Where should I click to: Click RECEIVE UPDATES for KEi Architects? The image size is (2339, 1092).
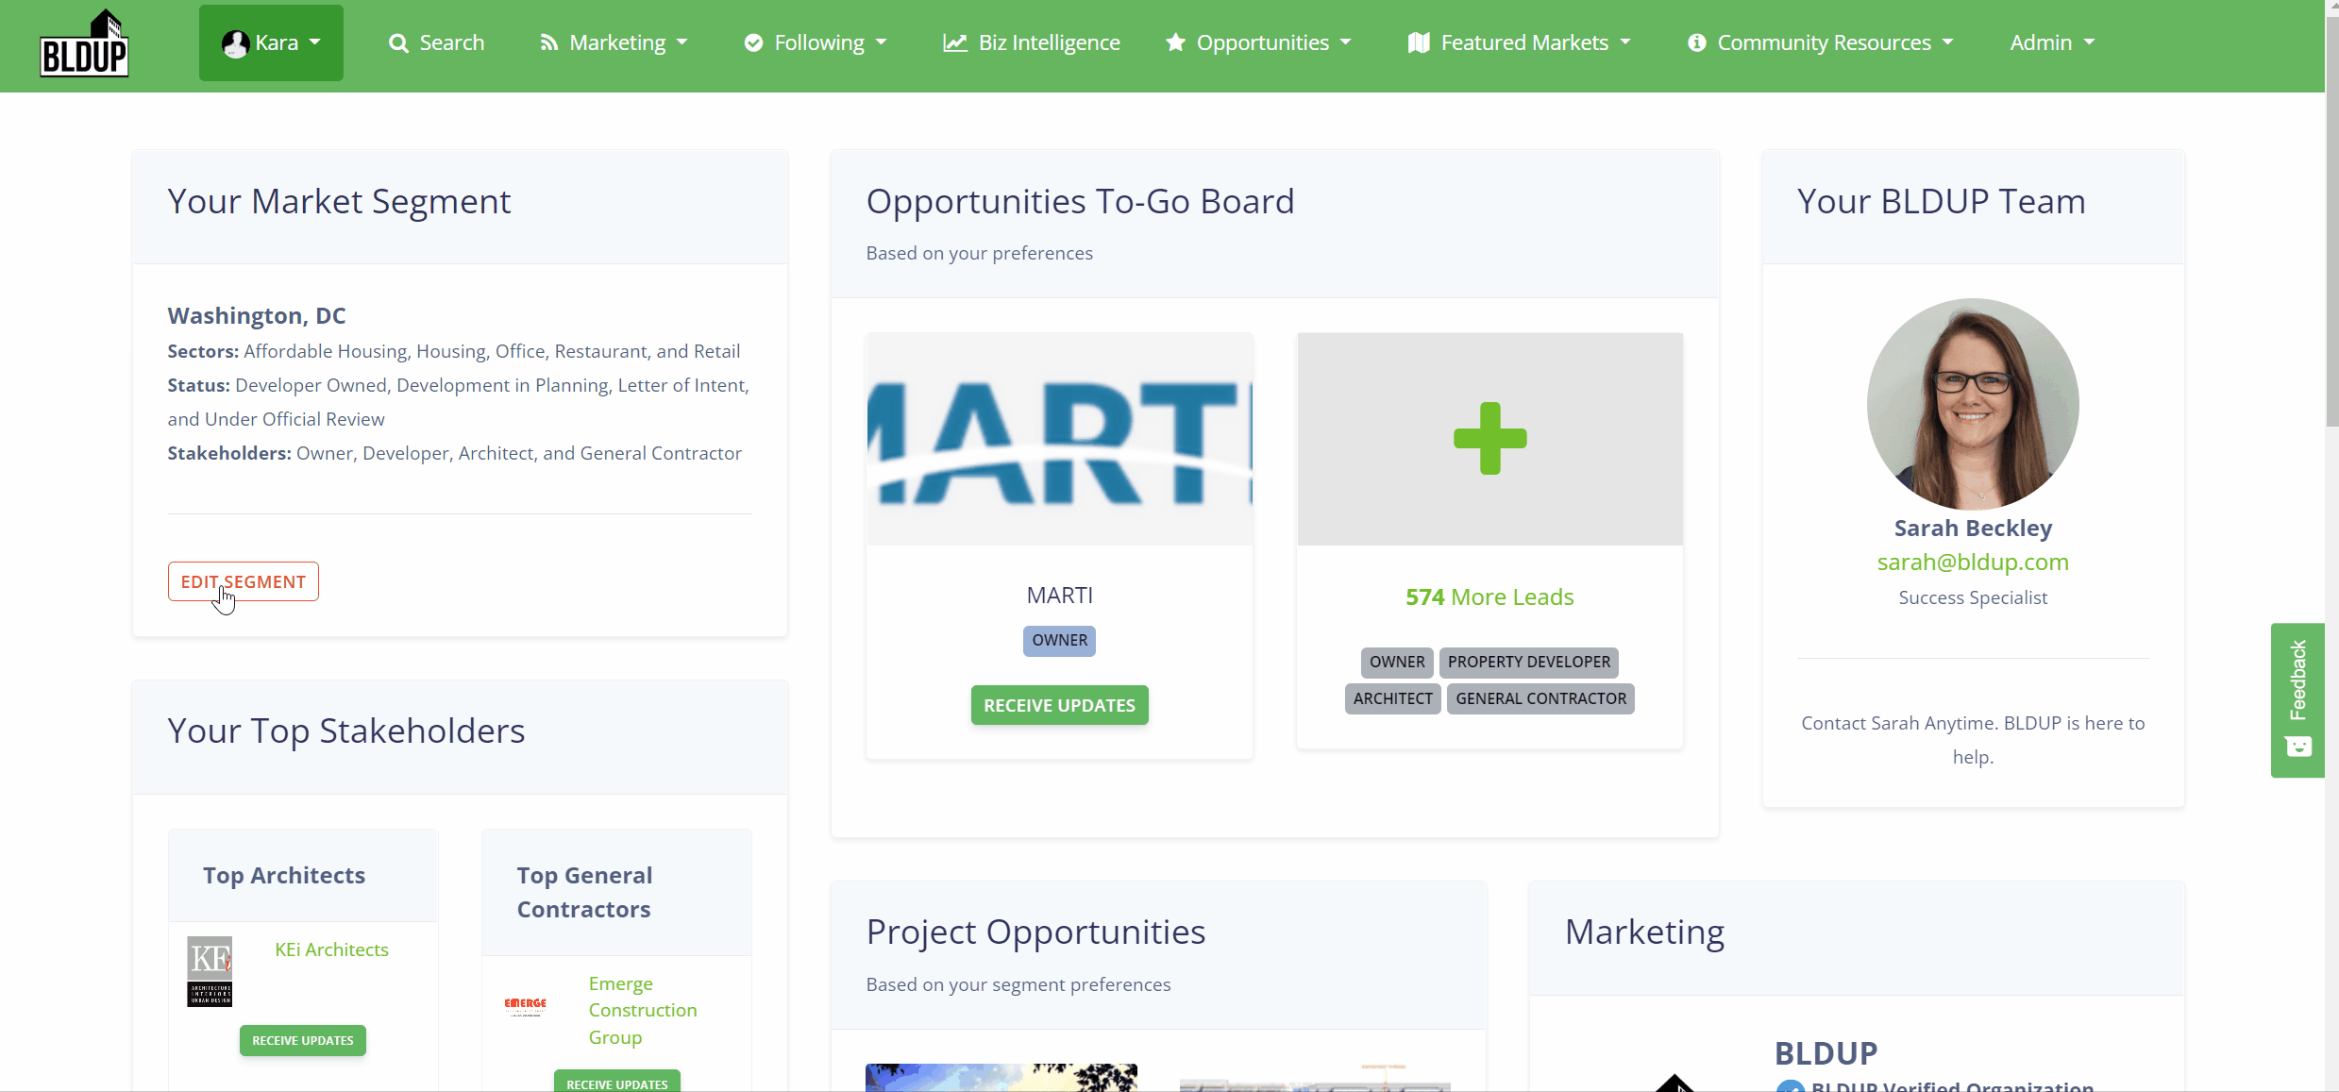click(303, 1040)
